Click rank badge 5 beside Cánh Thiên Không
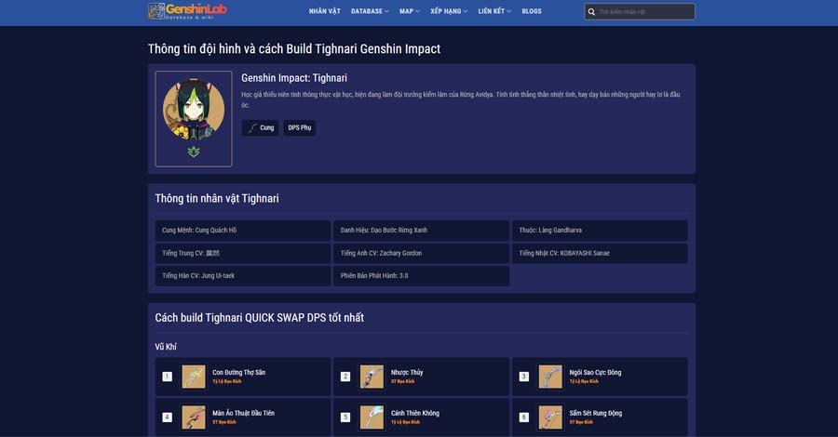 pyautogui.click(x=345, y=417)
